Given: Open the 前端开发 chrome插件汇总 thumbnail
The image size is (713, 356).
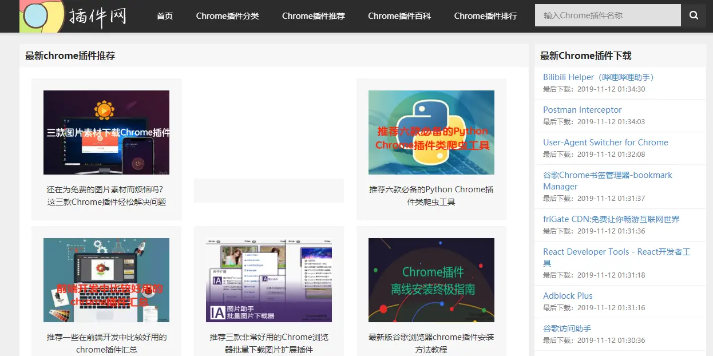Looking at the screenshot, I should [x=106, y=280].
